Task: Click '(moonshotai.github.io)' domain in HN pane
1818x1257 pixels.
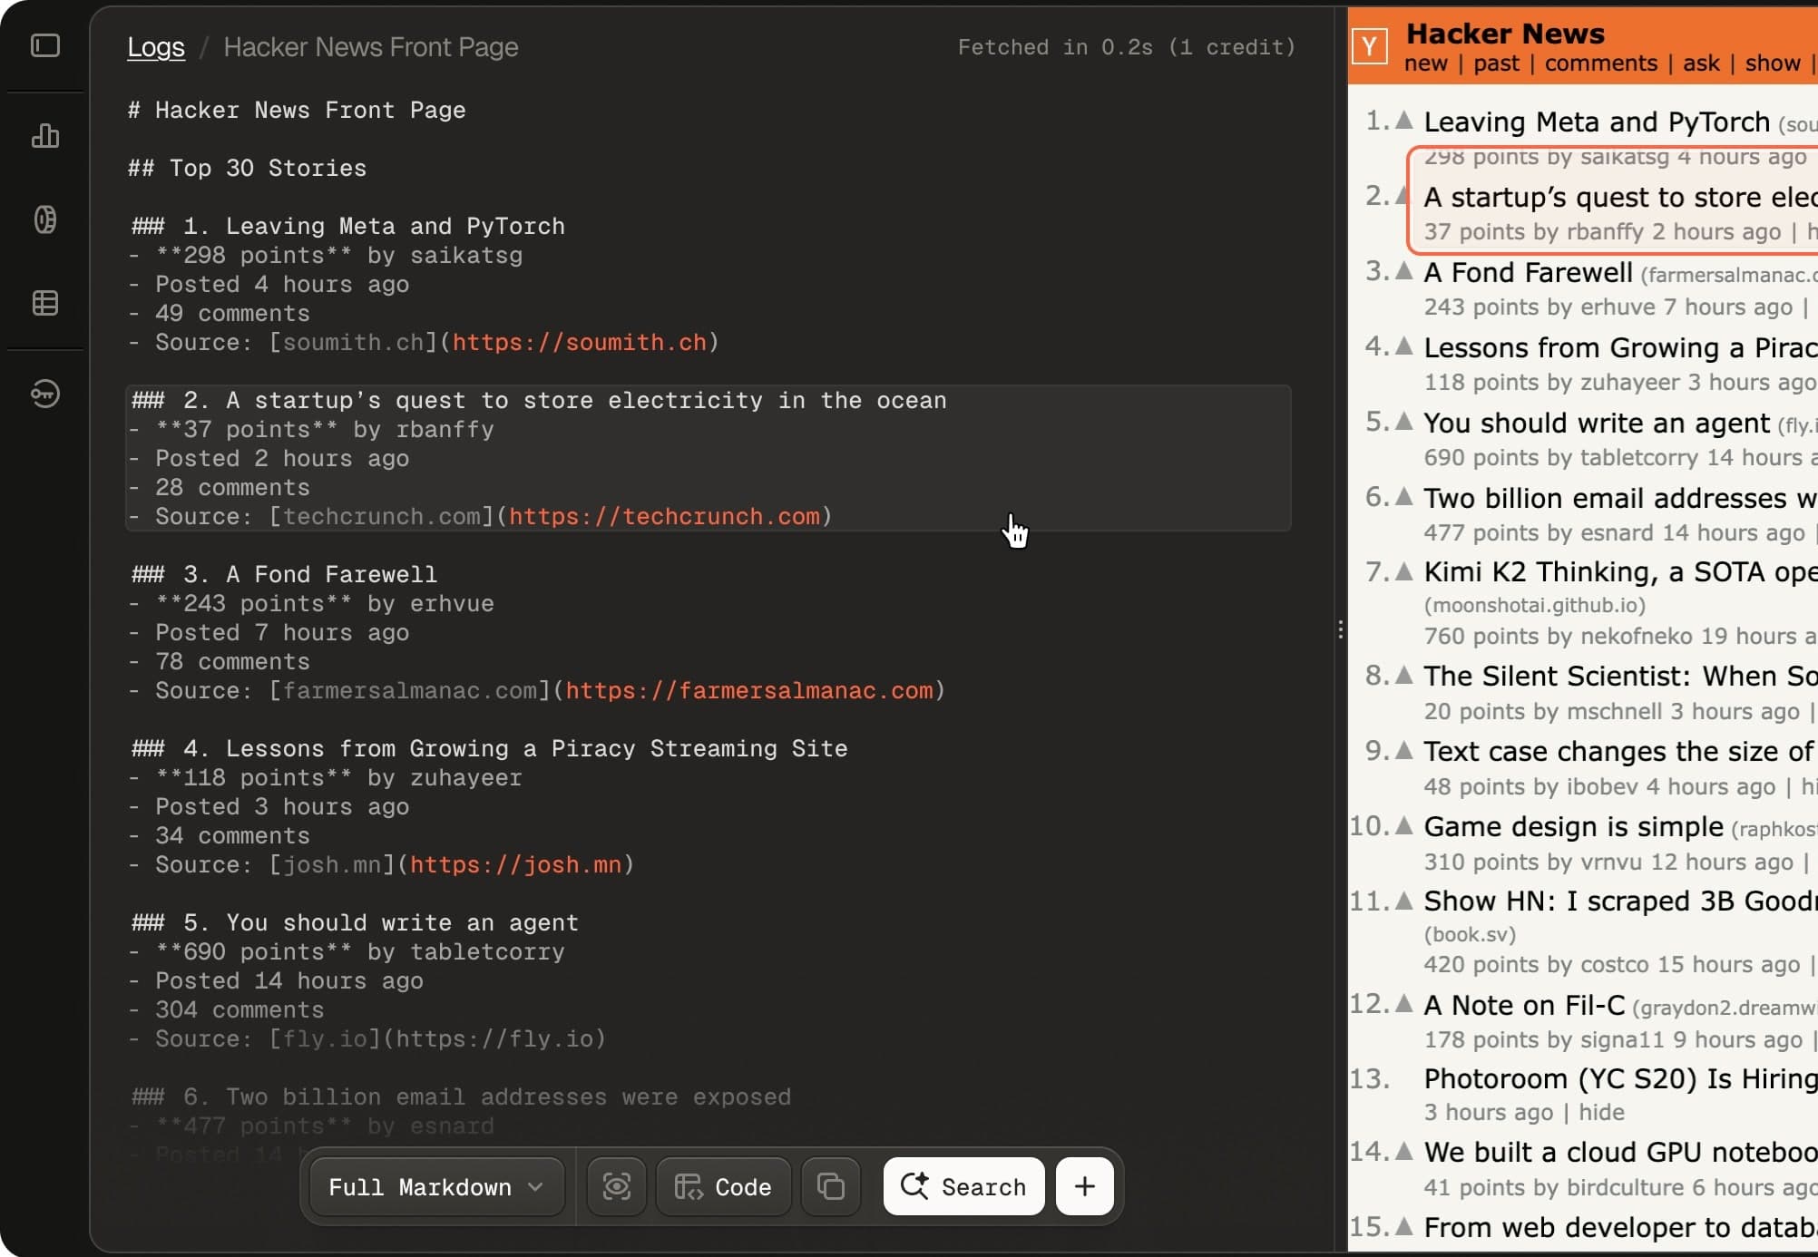Action: [x=1534, y=605]
